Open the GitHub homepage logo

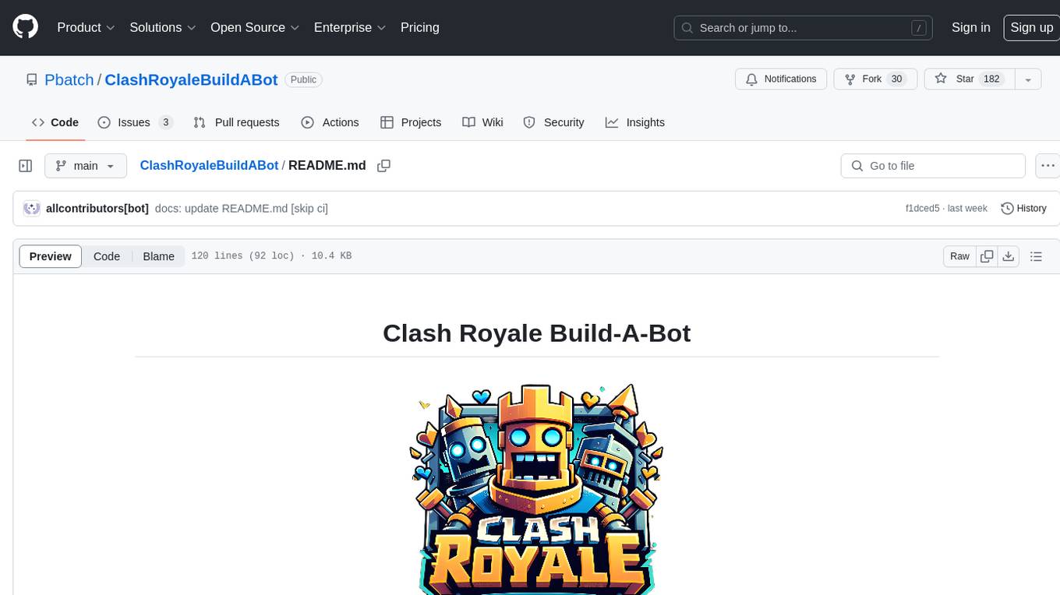point(25,27)
